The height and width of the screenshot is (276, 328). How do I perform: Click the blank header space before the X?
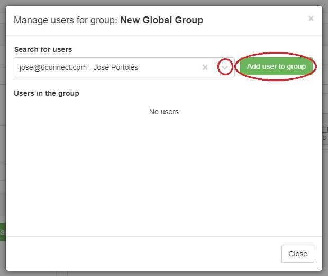tap(254, 21)
